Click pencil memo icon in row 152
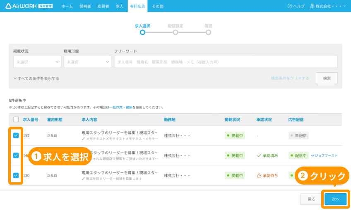351x210 pixels. pyautogui.click(x=83, y=138)
